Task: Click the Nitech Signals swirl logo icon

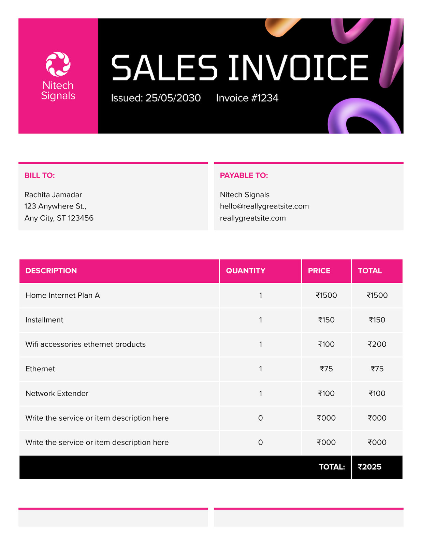Action: click(58, 64)
